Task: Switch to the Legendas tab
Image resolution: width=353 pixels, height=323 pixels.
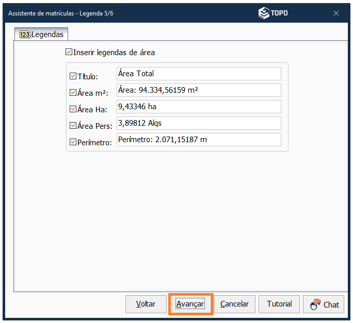Action: 42,35
